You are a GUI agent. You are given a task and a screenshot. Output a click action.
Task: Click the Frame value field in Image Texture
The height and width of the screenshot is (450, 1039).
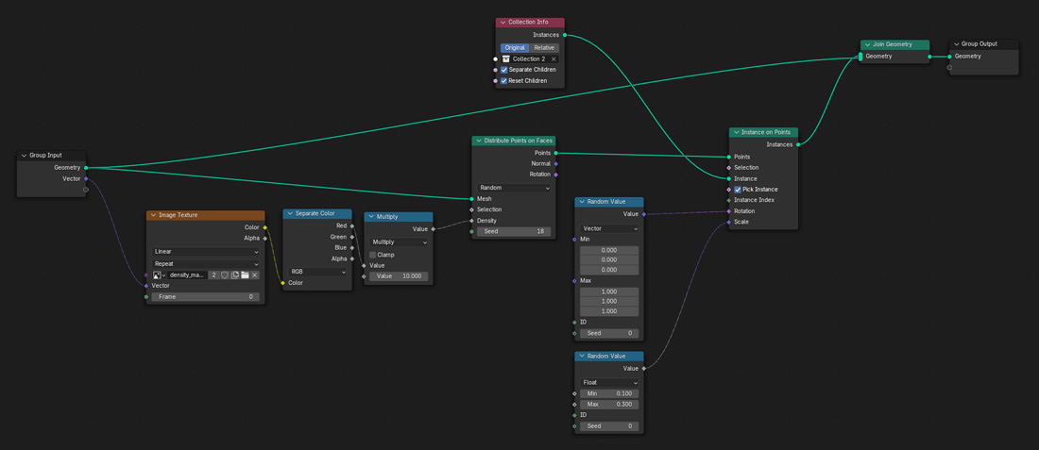pos(205,297)
